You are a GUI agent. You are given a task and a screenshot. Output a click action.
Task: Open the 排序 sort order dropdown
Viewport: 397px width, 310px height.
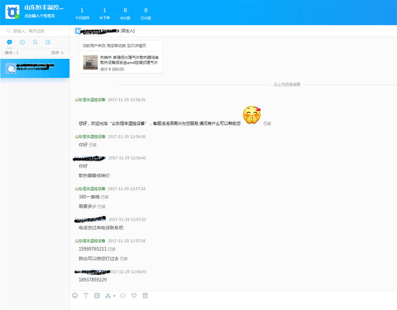point(57,53)
